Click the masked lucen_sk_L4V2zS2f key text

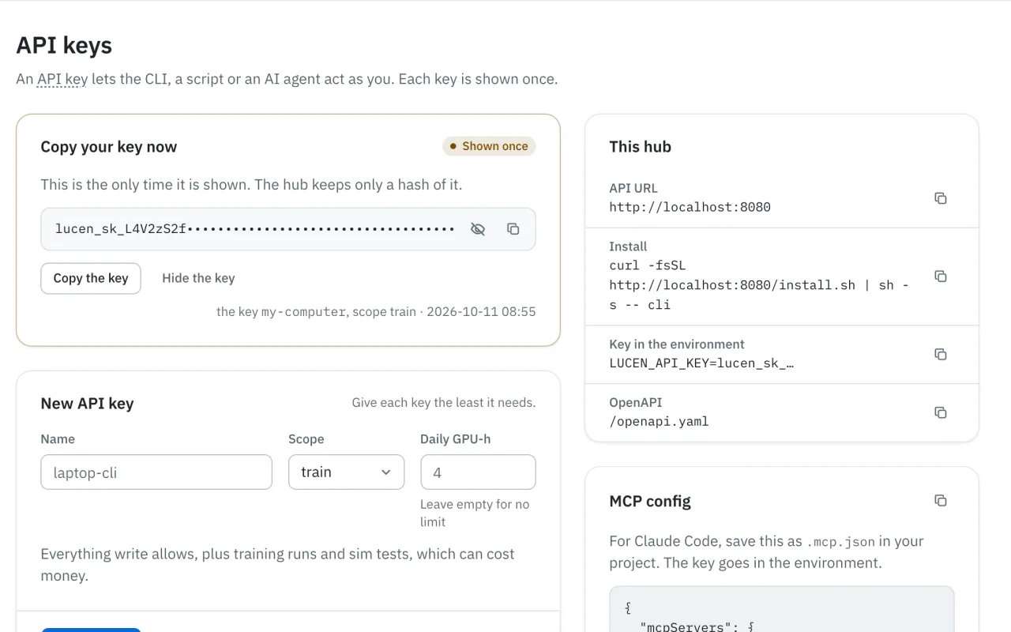click(x=254, y=229)
